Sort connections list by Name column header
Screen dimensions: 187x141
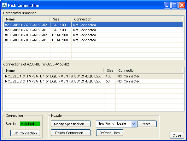pos(53,70)
